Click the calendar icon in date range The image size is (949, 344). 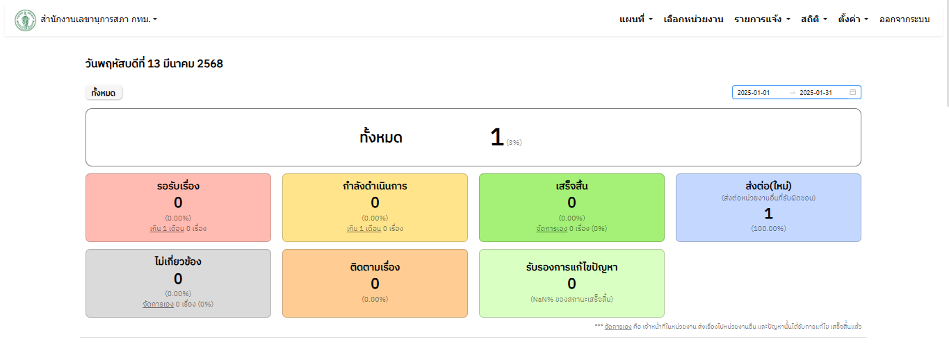click(852, 92)
